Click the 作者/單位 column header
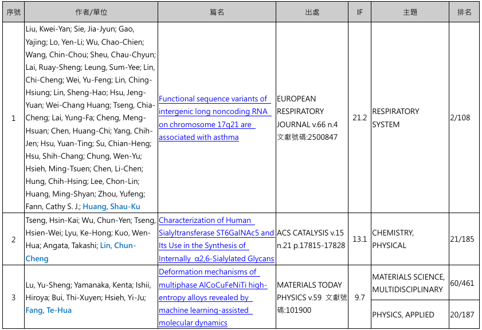Screen dimensions: 482x330 coord(91,12)
